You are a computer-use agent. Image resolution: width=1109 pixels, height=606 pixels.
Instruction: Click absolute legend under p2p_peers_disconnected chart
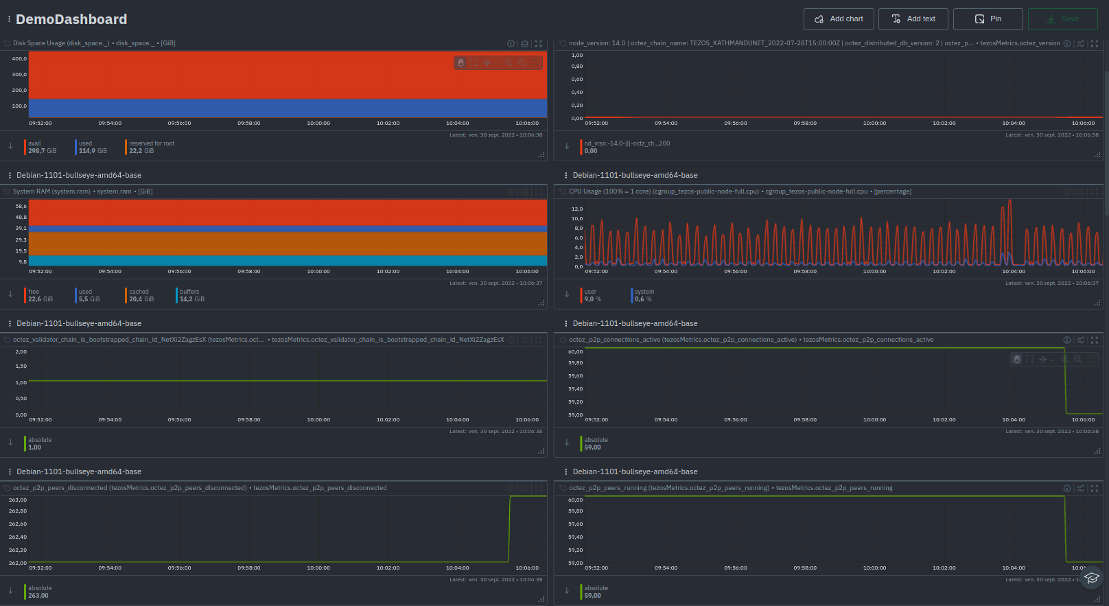point(39,592)
